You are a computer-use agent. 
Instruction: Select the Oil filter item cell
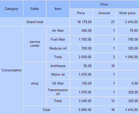pos(58,84)
